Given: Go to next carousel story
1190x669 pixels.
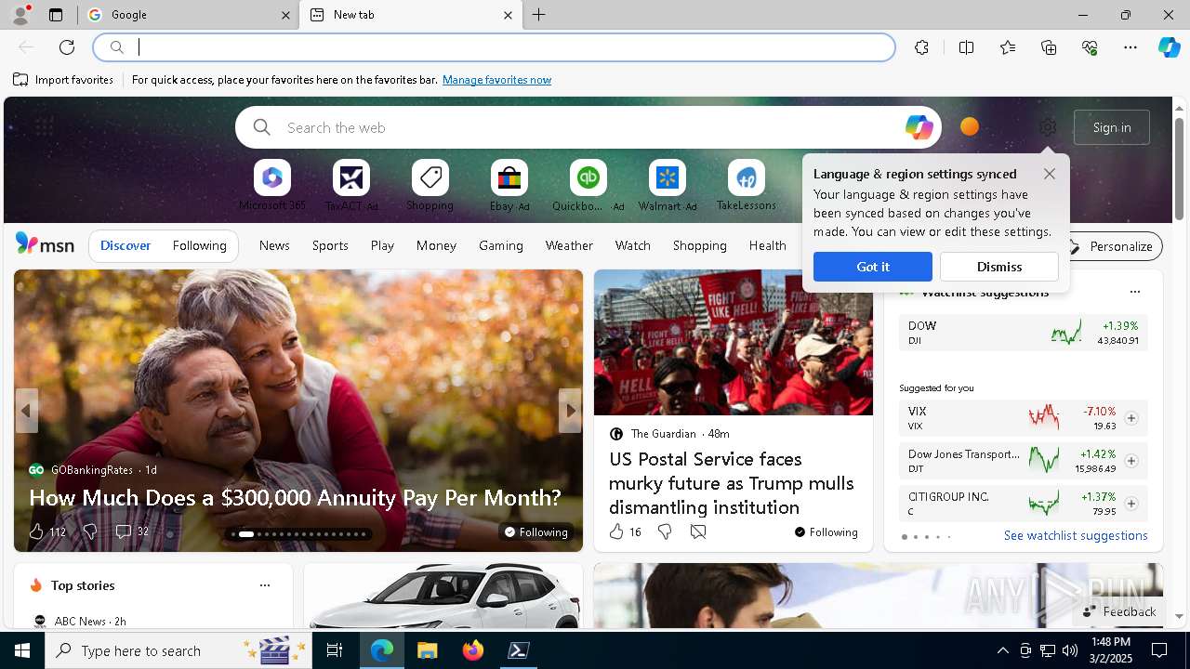Looking at the screenshot, I should coord(570,410).
